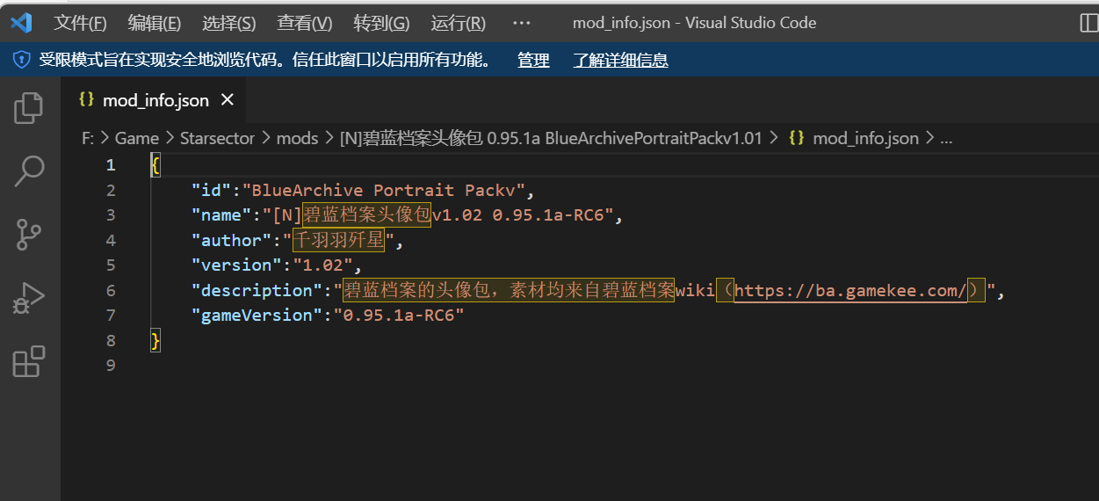Expand the overflow menu with three dots

tap(521, 23)
